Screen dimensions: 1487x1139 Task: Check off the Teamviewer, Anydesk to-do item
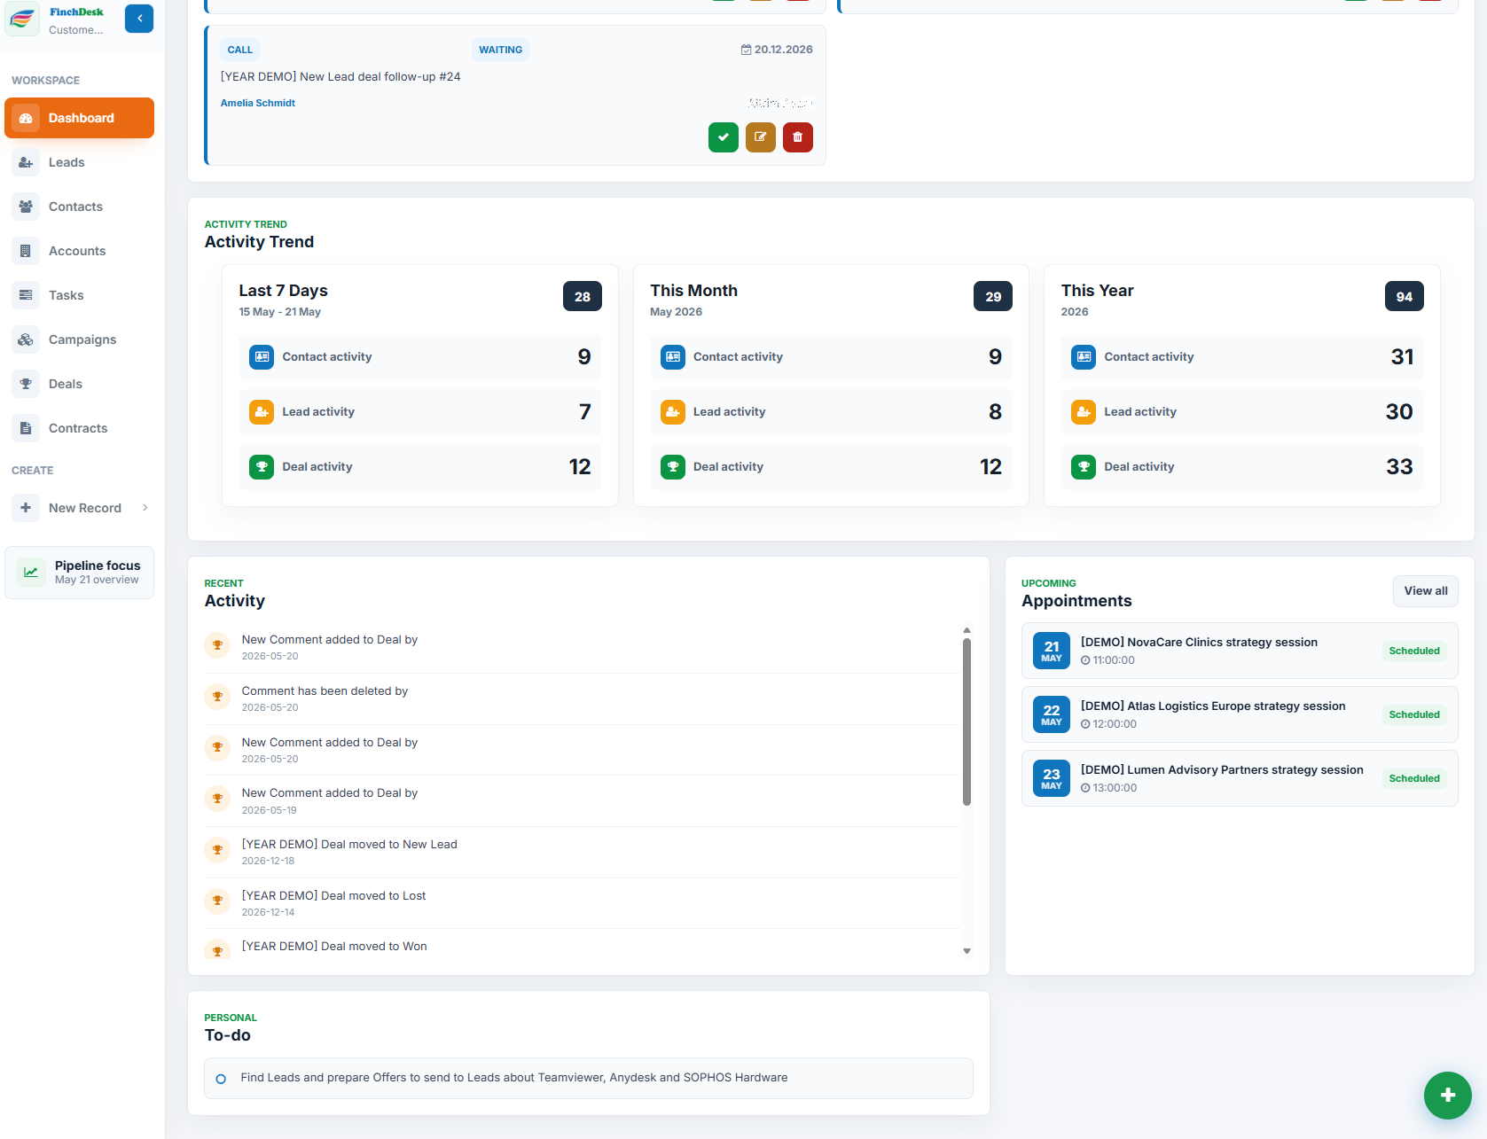pos(221,1079)
